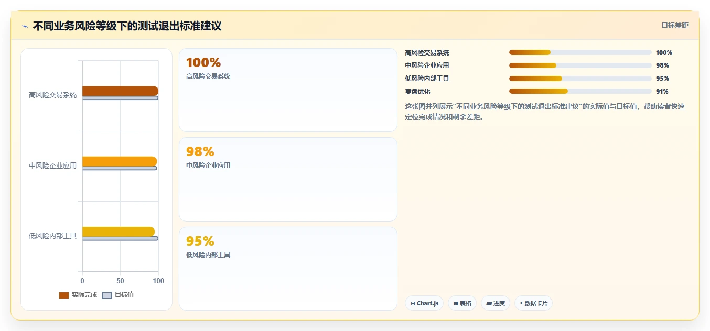Click the 复盘优化 progress bar
The width and height of the screenshot is (710, 331).
580,91
